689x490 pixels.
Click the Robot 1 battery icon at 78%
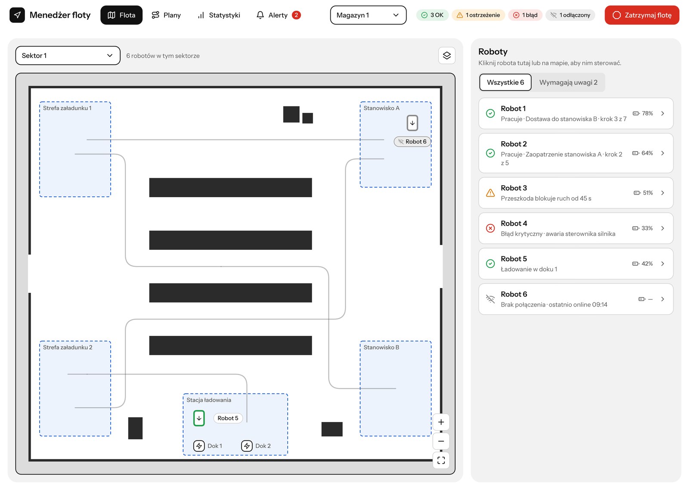pyautogui.click(x=636, y=113)
